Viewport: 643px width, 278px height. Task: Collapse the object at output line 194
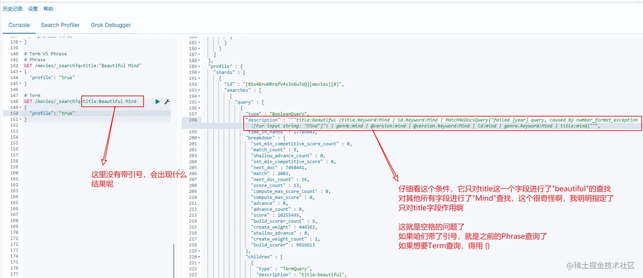[199, 96]
